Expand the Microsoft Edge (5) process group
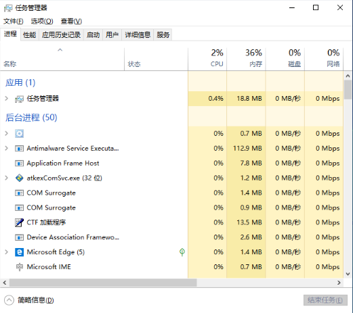353x313 pixels. coord(7,252)
